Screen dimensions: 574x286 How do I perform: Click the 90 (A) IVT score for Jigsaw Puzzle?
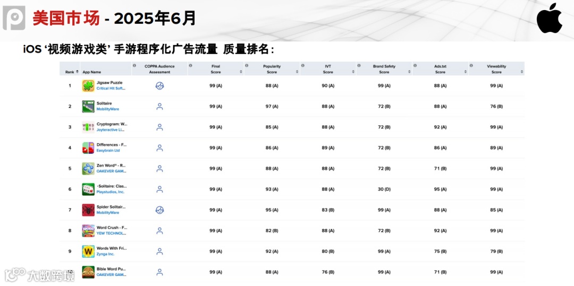click(328, 86)
